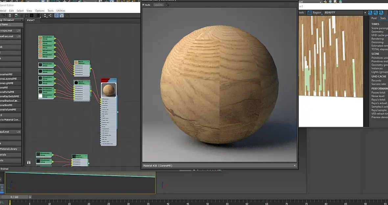Open the Utilities menu

61,11
